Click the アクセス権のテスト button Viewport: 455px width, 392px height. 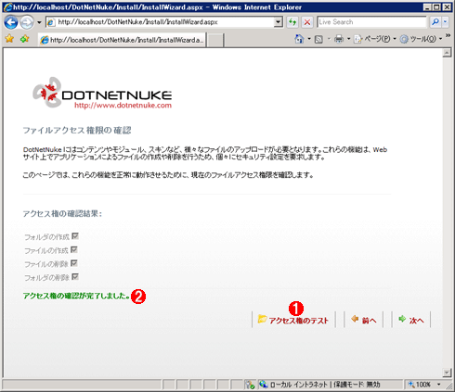point(293,320)
